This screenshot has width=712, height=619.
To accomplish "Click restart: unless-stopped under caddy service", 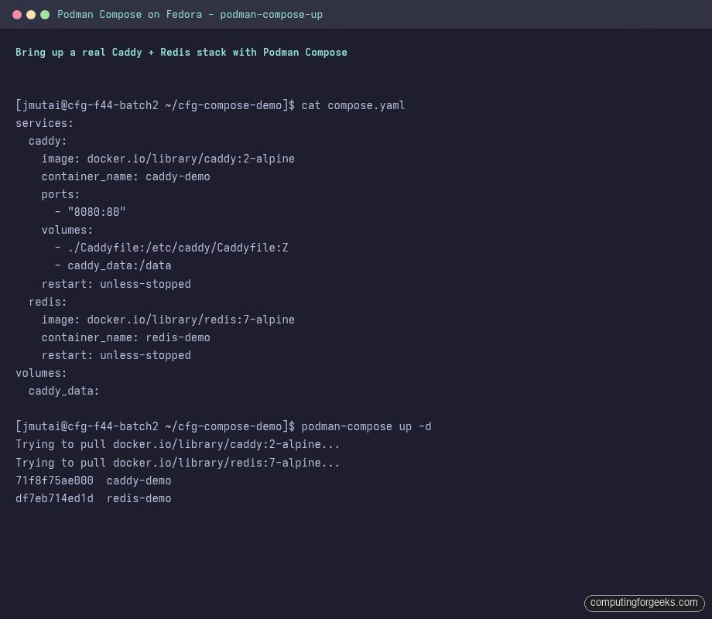I will point(116,284).
